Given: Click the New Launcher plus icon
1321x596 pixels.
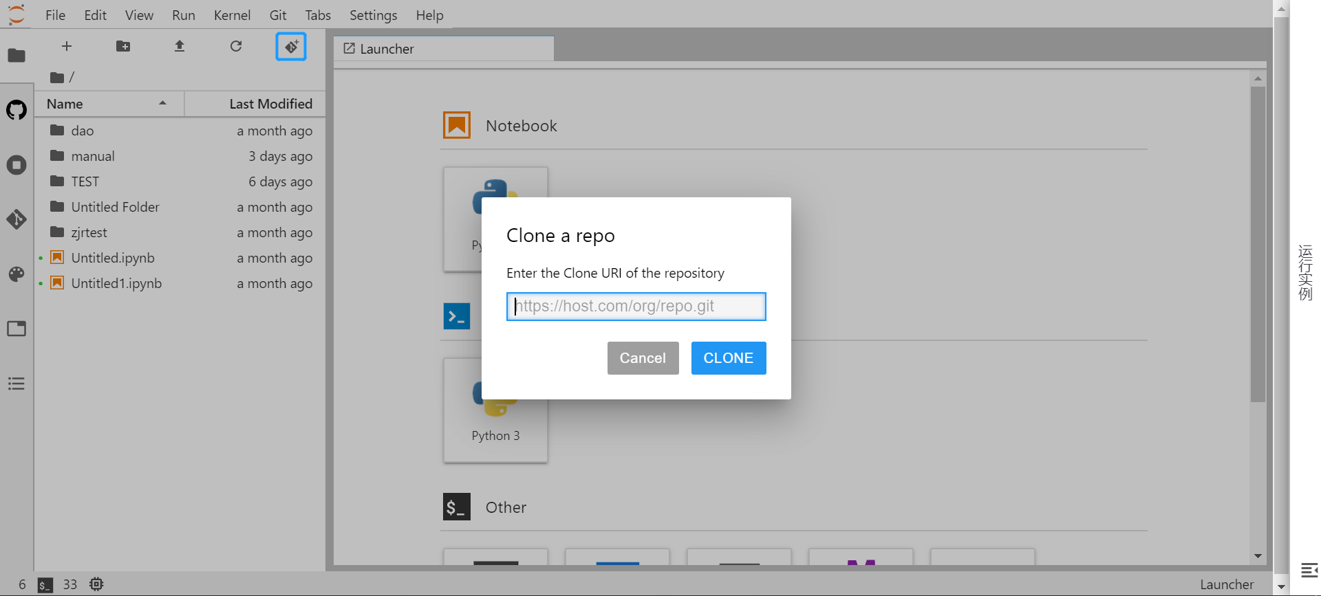Looking at the screenshot, I should [67, 46].
